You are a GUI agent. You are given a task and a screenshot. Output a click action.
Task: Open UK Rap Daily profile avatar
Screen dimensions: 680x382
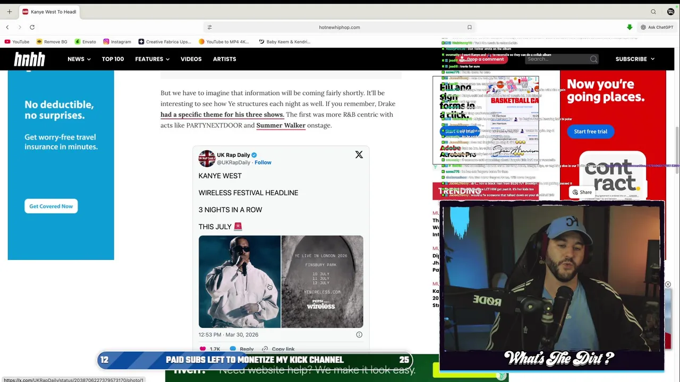pyautogui.click(x=207, y=159)
